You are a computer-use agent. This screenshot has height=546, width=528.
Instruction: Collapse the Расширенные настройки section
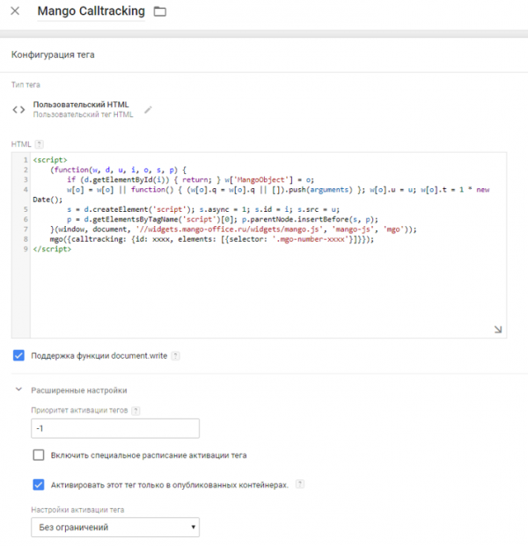(18, 389)
